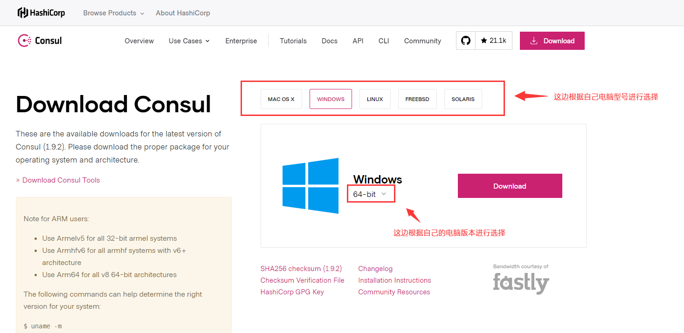Click the Download Consul heading
The width and height of the screenshot is (684, 333).
coord(113,104)
